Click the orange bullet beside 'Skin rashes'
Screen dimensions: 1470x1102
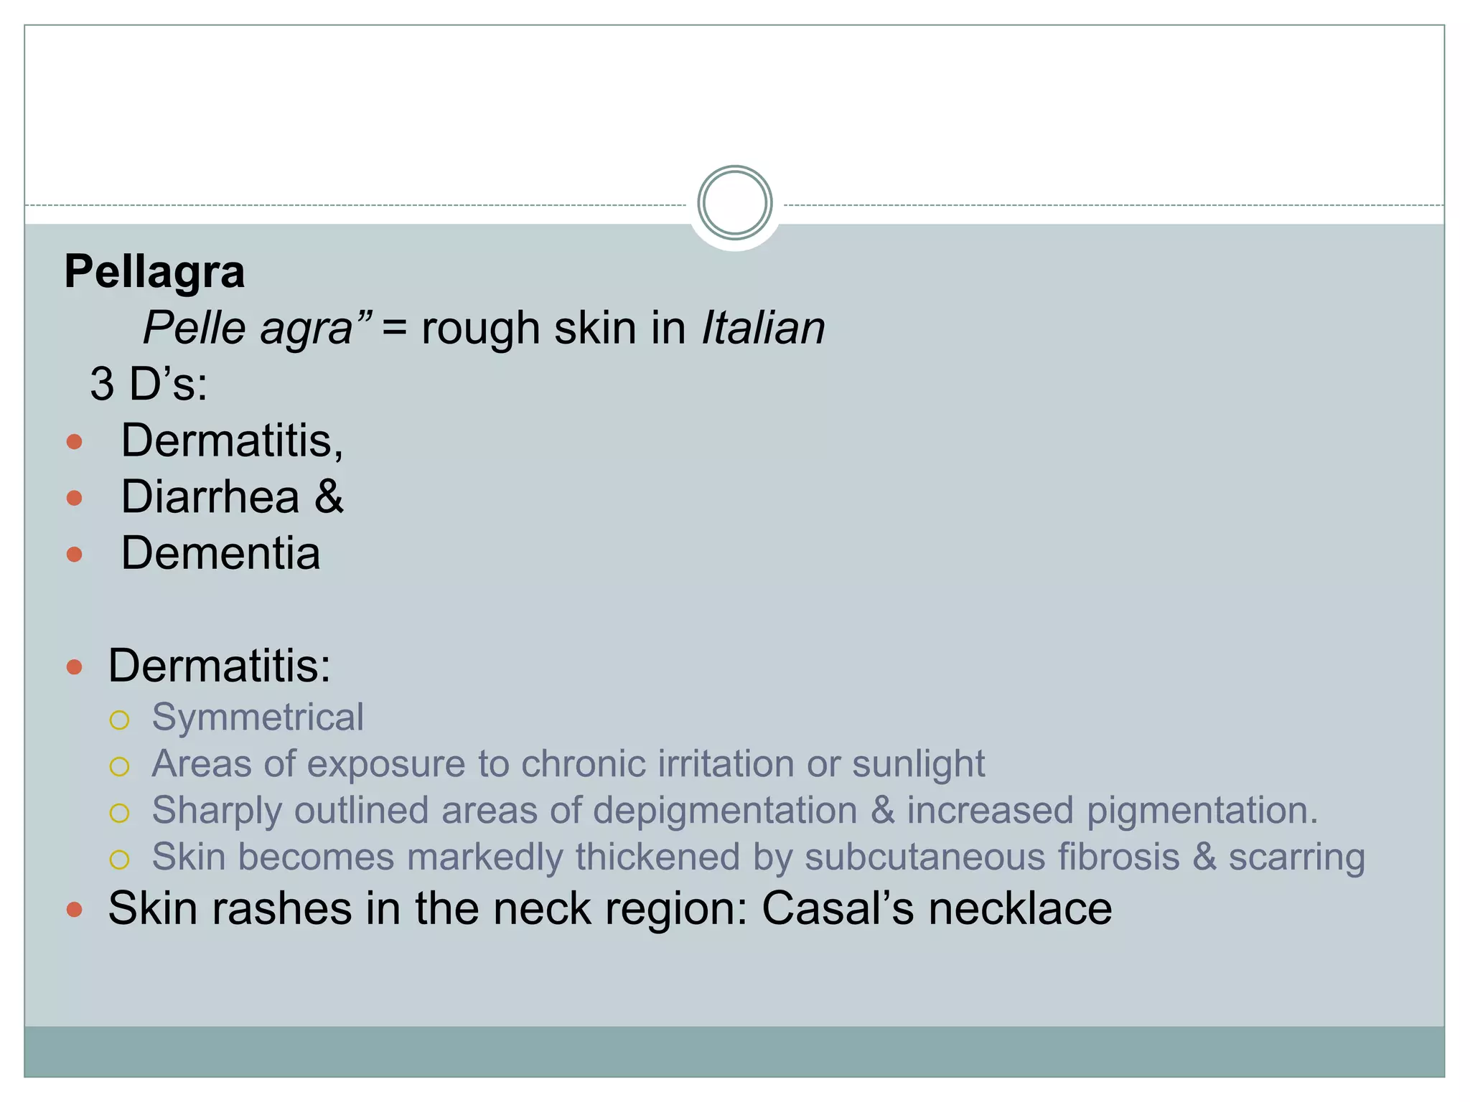pos(74,910)
